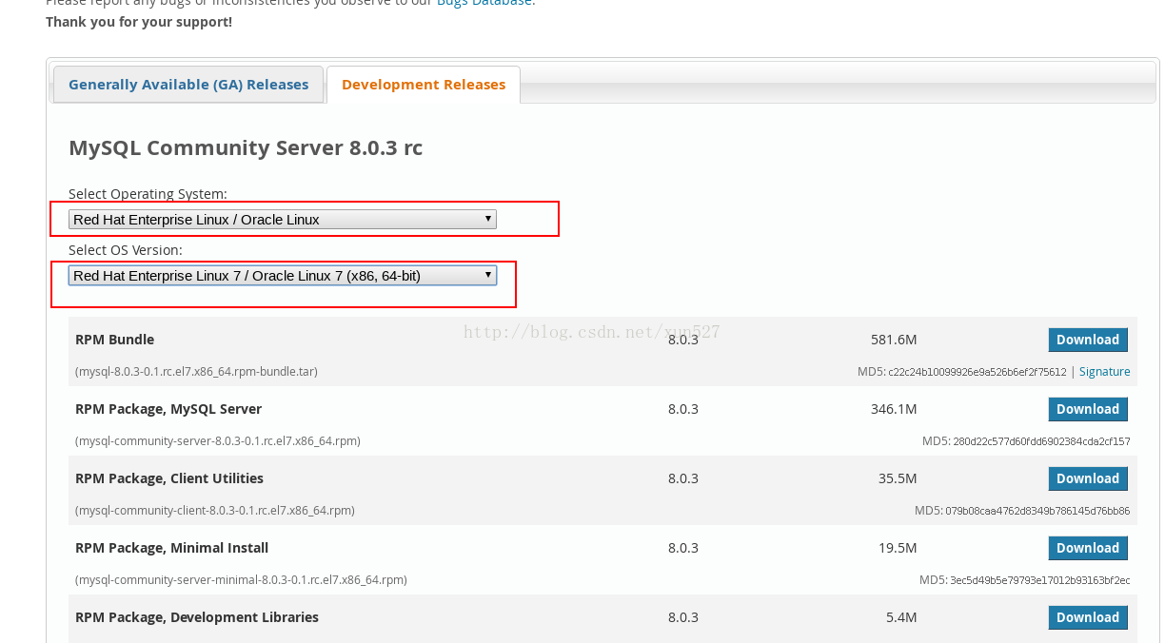Click 'RPM Package, Minimal Install' name text
This screenshot has width=1165, height=643.
coord(171,548)
